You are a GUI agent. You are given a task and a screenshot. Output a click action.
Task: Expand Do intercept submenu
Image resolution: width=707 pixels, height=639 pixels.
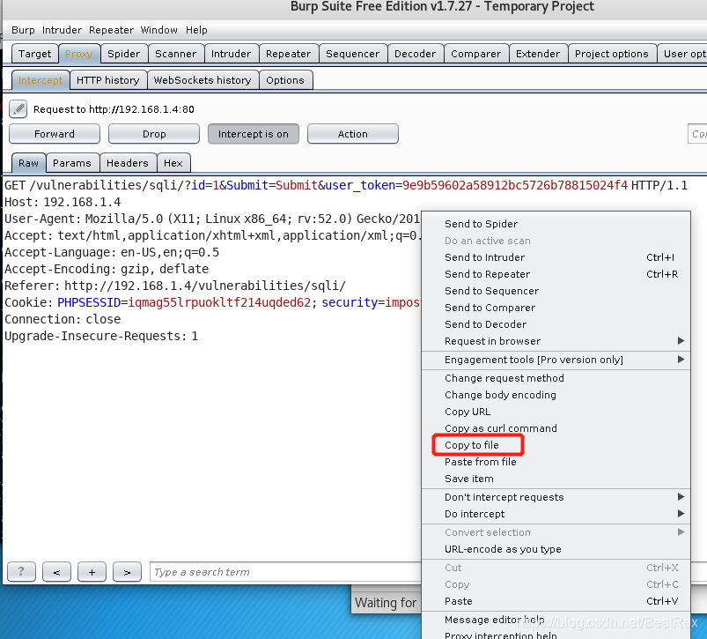click(556, 514)
